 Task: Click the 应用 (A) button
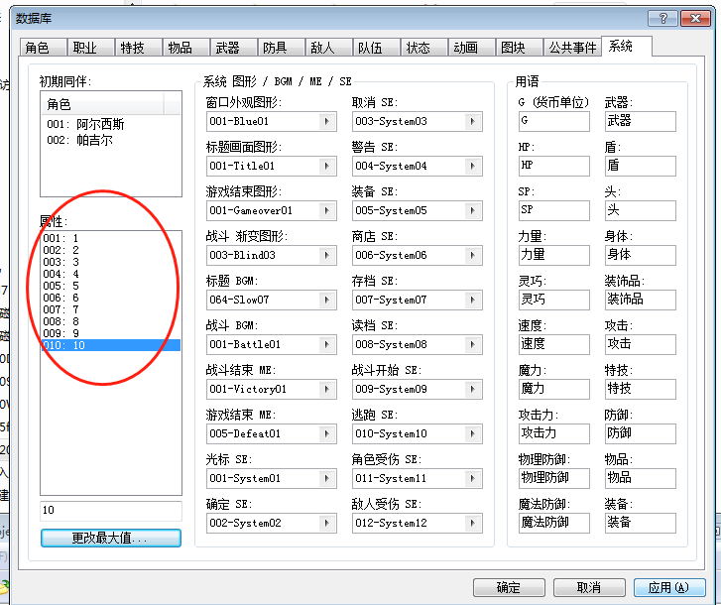tap(669, 587)
